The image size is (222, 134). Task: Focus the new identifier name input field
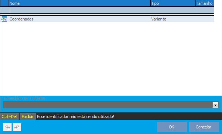[x=79, y=10]
